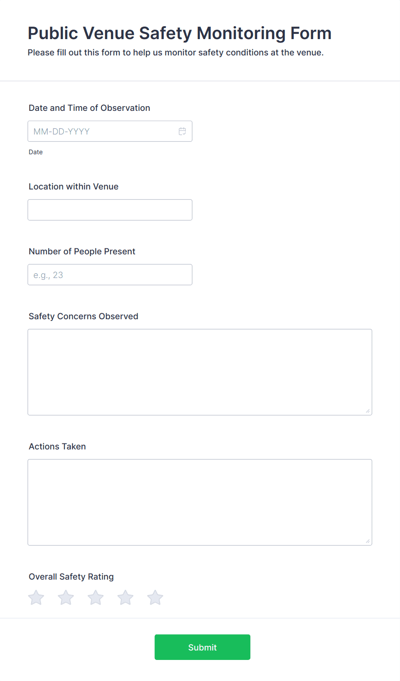Screen dimensions: 400x681
Task: Pick the fourth star rating
Action: coord(126,597)
